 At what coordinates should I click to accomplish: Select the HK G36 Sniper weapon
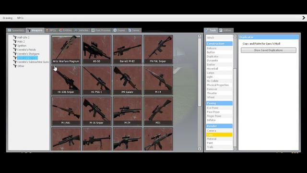coord(66,80)
